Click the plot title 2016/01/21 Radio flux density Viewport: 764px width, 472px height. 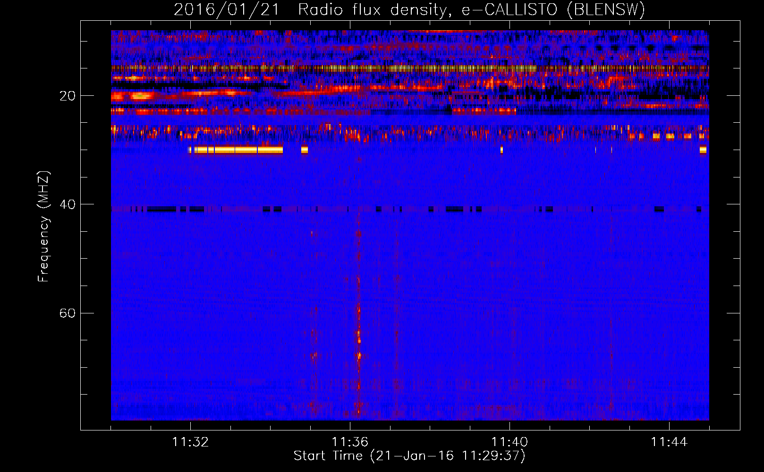[409, 9]
